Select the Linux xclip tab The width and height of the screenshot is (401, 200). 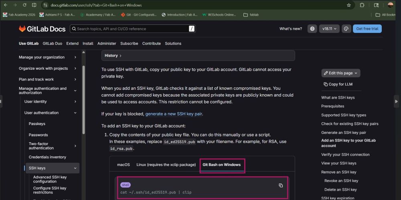coord(166,165)
